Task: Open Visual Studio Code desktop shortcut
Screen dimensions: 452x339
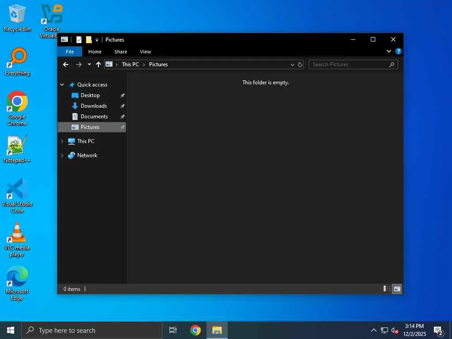Action: pos(17,196)
